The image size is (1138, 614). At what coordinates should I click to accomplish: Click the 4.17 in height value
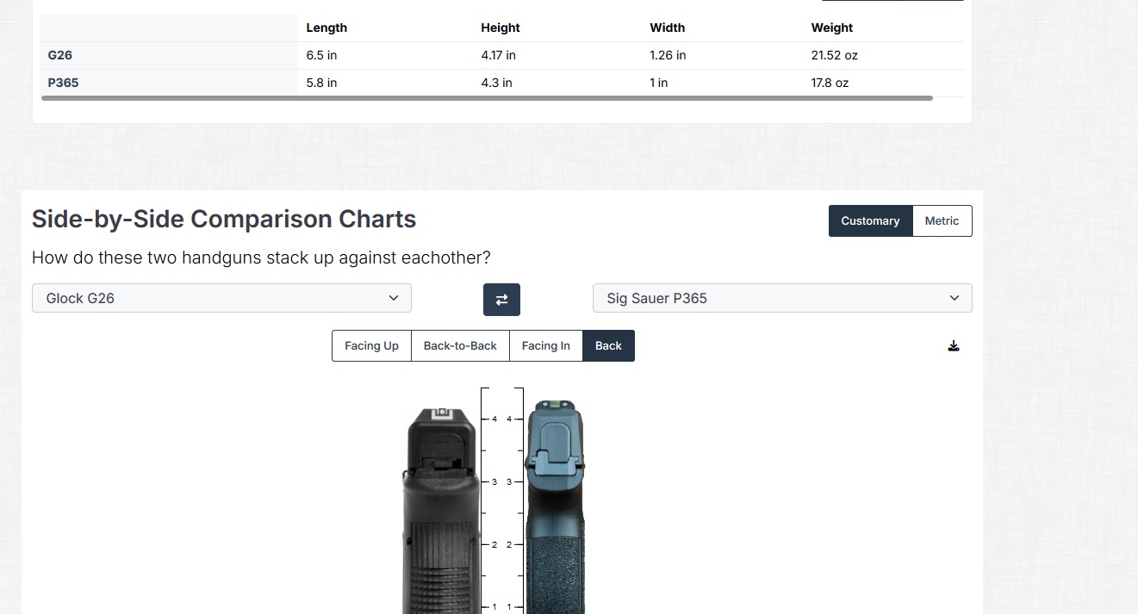[498, 55]
